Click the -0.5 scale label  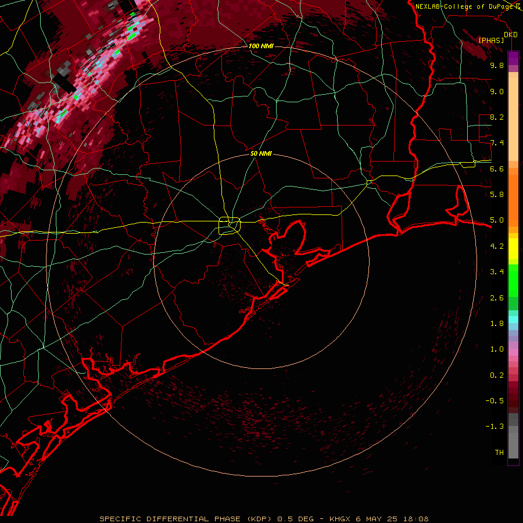click(495, 401)
